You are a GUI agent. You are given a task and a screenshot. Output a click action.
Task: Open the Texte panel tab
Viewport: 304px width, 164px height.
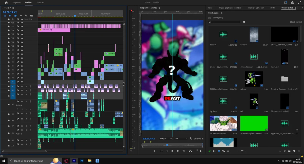(210, 8)
